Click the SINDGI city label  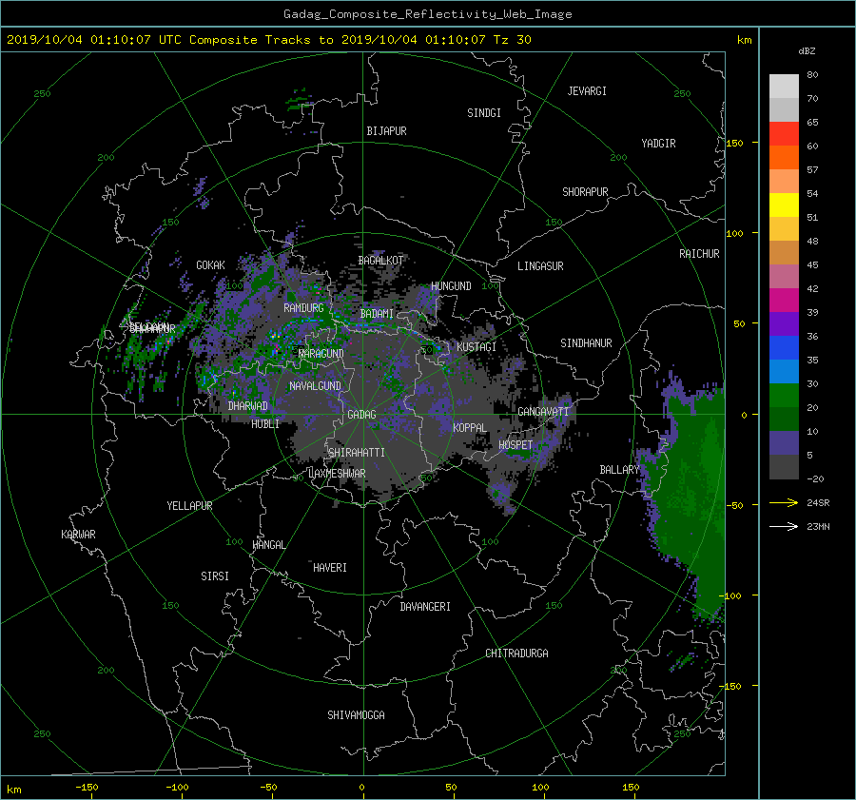tap(484, 113)
